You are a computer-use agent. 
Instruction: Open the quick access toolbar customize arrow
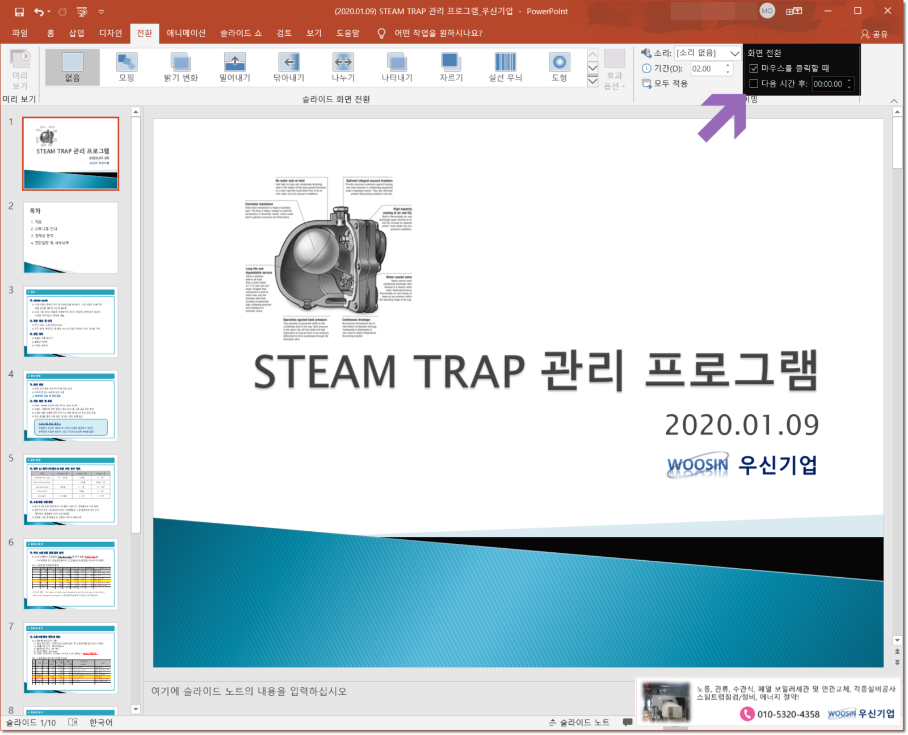[x=101, y=11]
